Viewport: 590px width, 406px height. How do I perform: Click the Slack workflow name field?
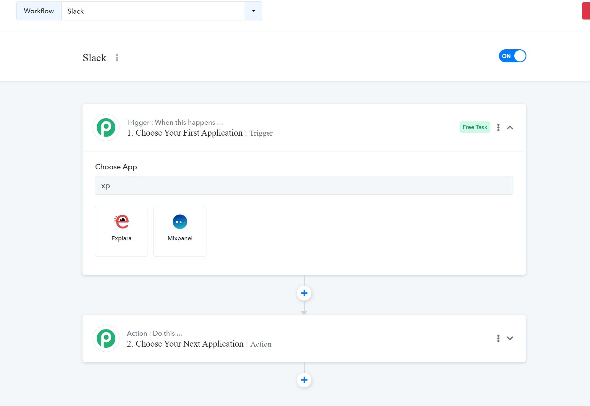tap(153, 11)
